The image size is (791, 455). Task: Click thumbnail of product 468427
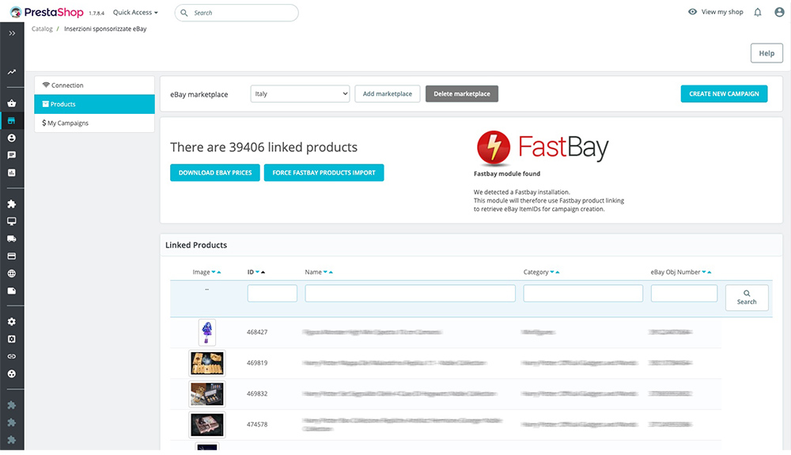[206, 332]
